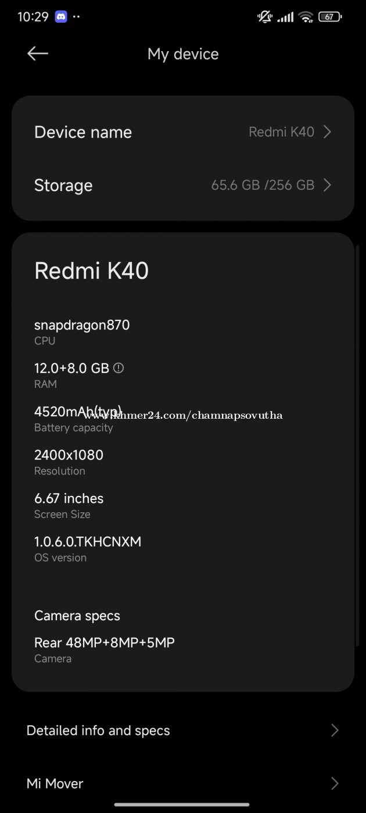This screenshot has width=366, height=813.
Task: Tap the OS version 1.0.6.0.TKHCNXM entry
Action: click(88, 548)
